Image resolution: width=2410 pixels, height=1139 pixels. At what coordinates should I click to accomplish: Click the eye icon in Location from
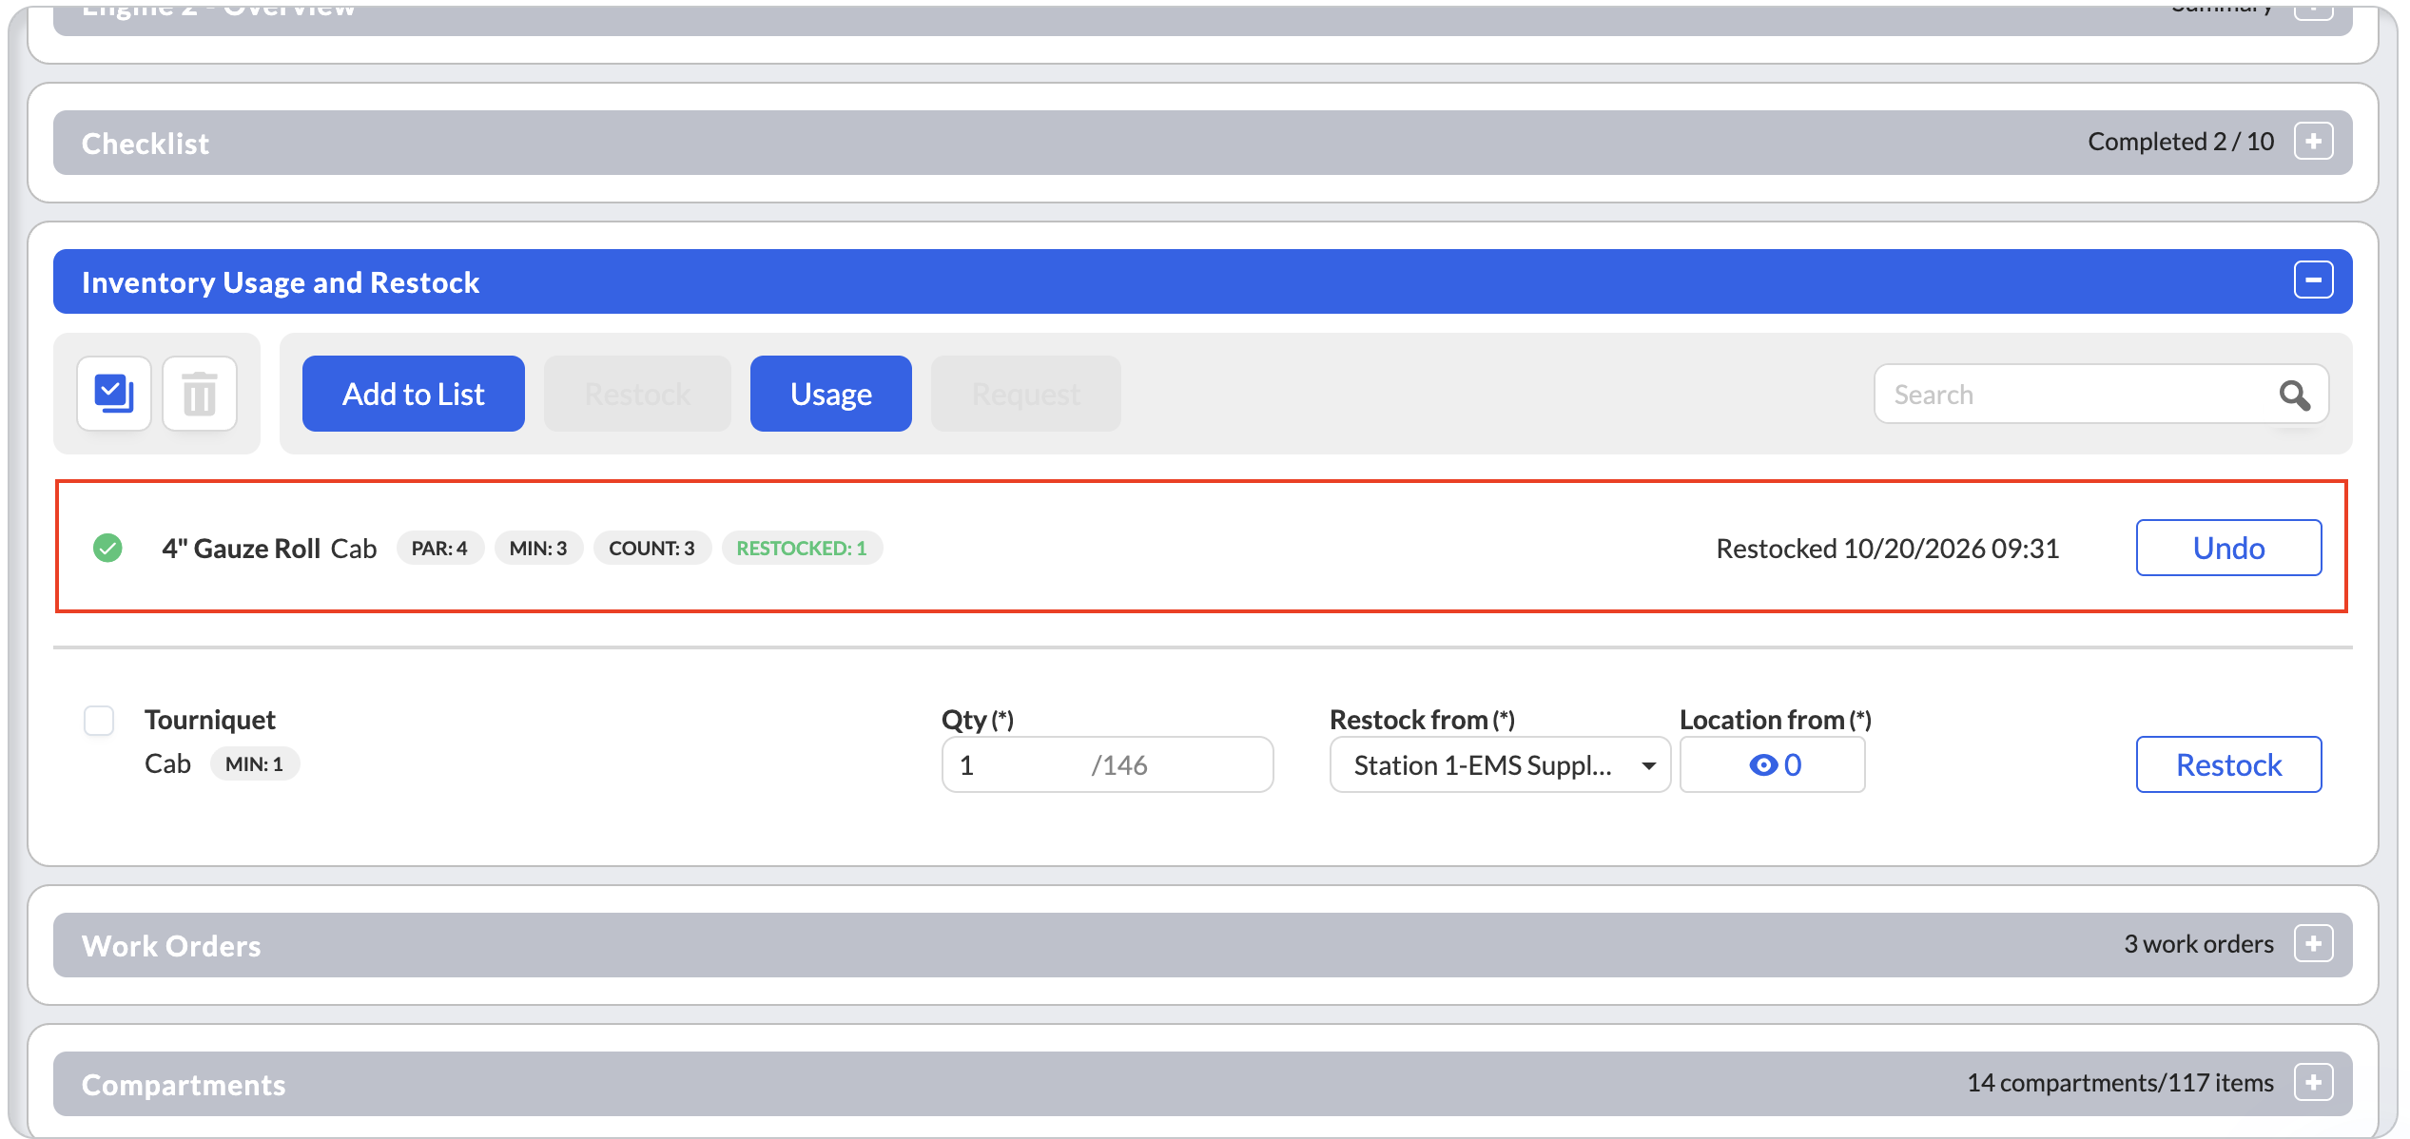coord(1763,765)
